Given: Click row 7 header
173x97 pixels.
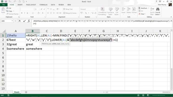Looking at the screenshot, I should [3, 62].
